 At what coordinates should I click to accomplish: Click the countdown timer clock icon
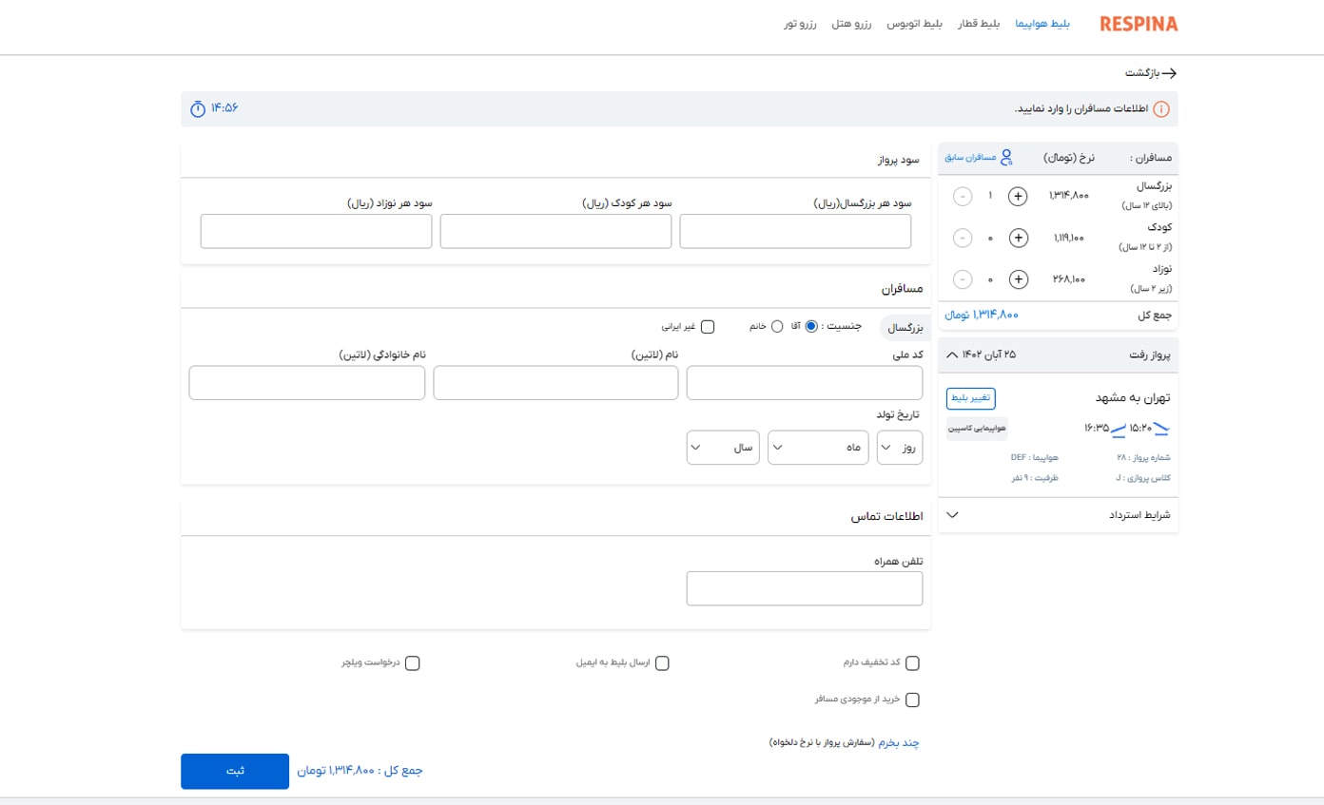[198, 109]
